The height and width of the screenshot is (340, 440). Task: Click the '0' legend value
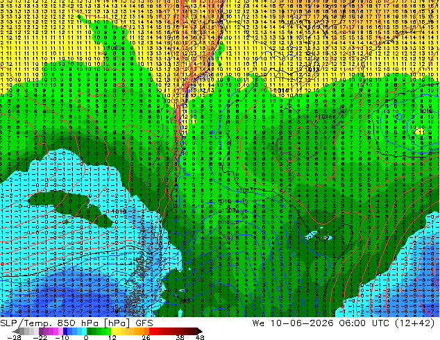(x=86, y=337)
